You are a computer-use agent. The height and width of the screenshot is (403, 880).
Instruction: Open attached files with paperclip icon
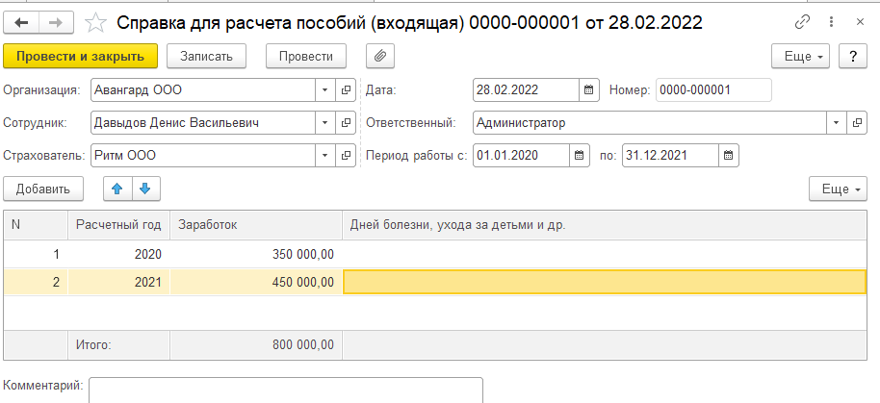[x=380, y=57]
